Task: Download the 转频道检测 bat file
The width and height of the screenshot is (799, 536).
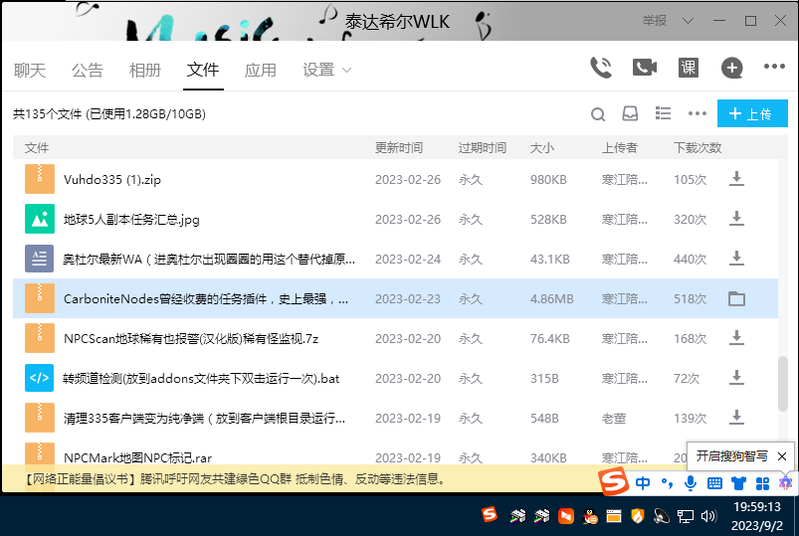Action: (x=736, y=378)
